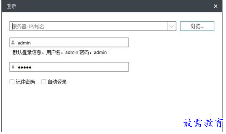Click the server IP/domain input field
The image size is (226, 134).
click(x=88, y=26)
